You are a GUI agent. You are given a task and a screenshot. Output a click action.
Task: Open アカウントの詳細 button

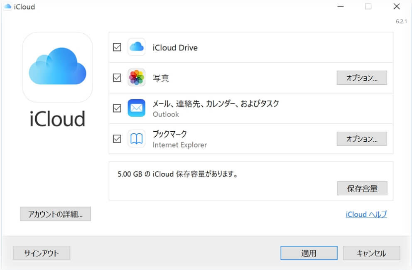click(55, 214)
